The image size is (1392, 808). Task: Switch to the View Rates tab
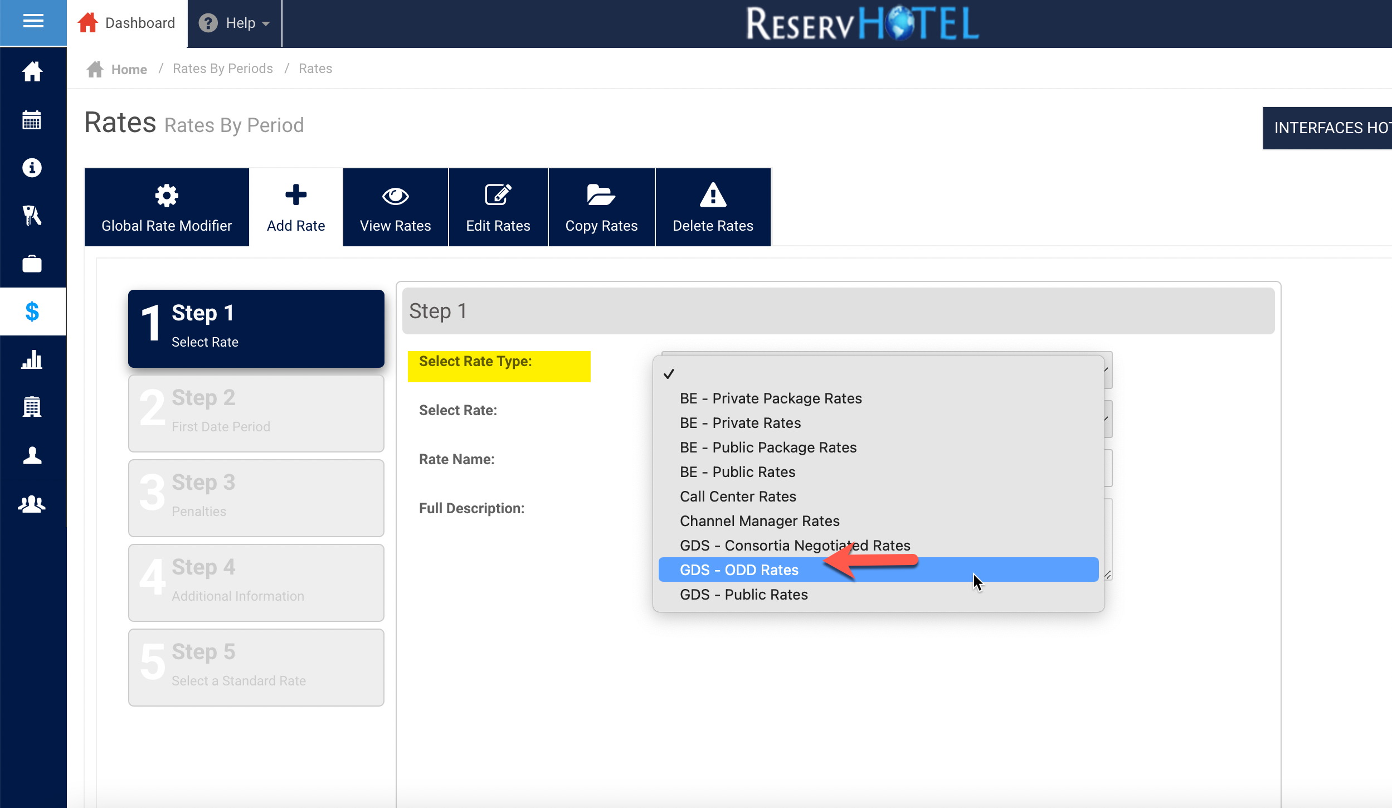pos(395,207)
